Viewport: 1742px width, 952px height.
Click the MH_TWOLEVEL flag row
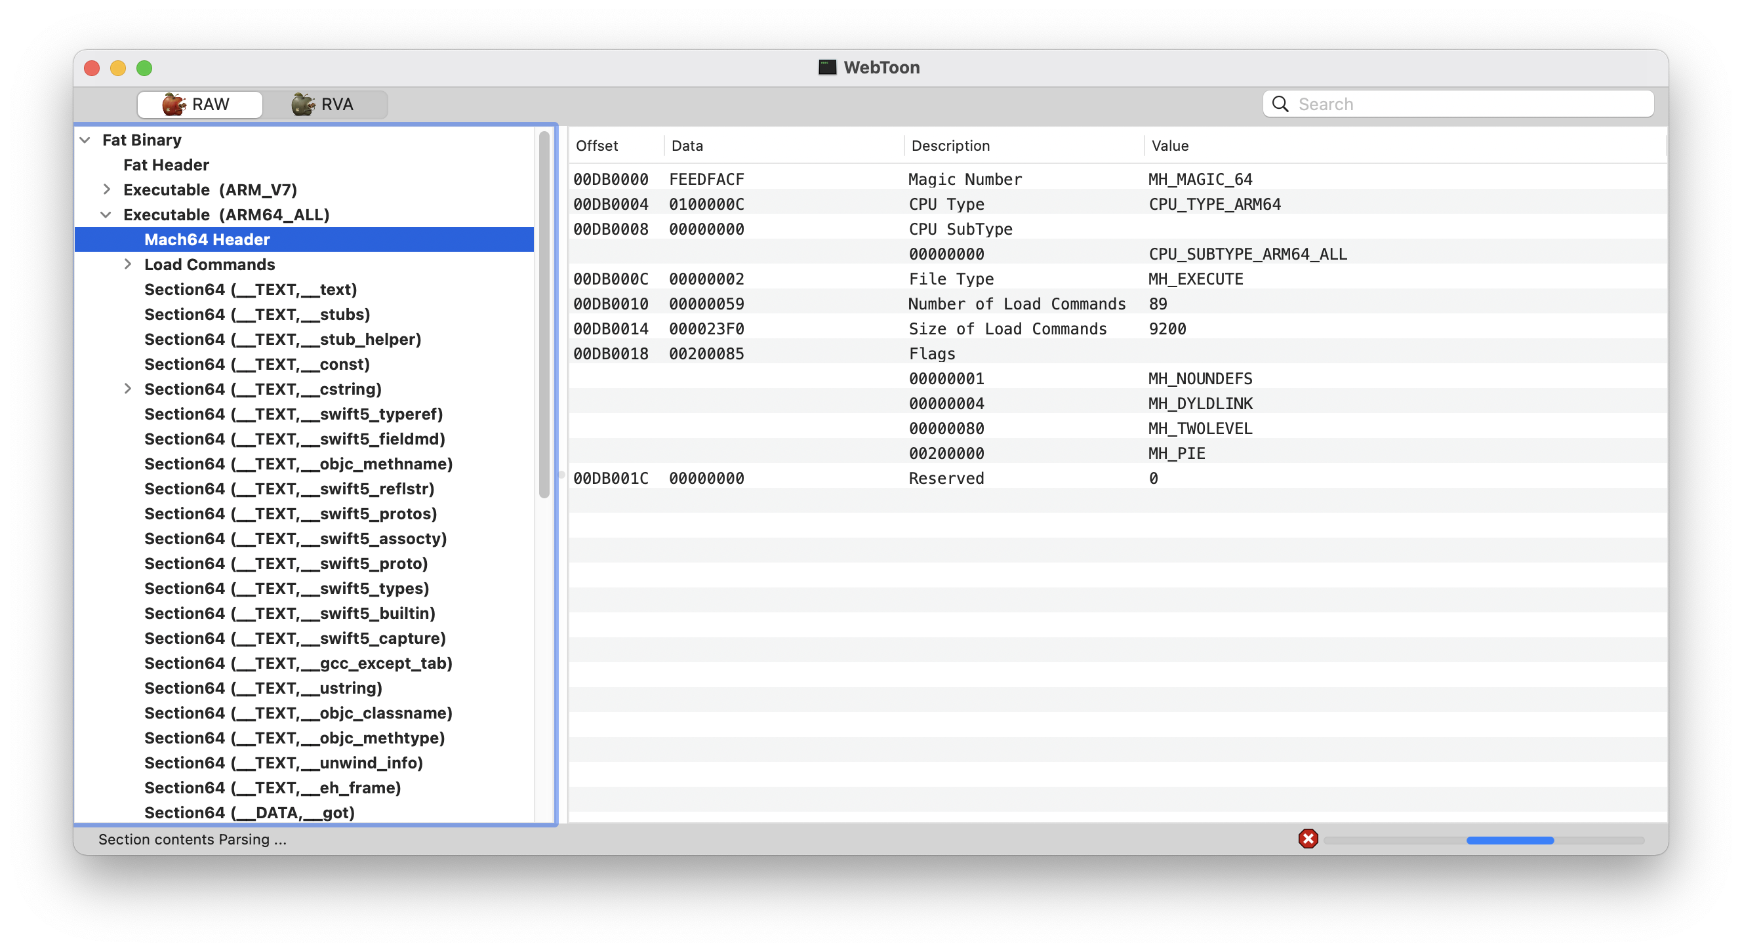(x=1117, y=429)
